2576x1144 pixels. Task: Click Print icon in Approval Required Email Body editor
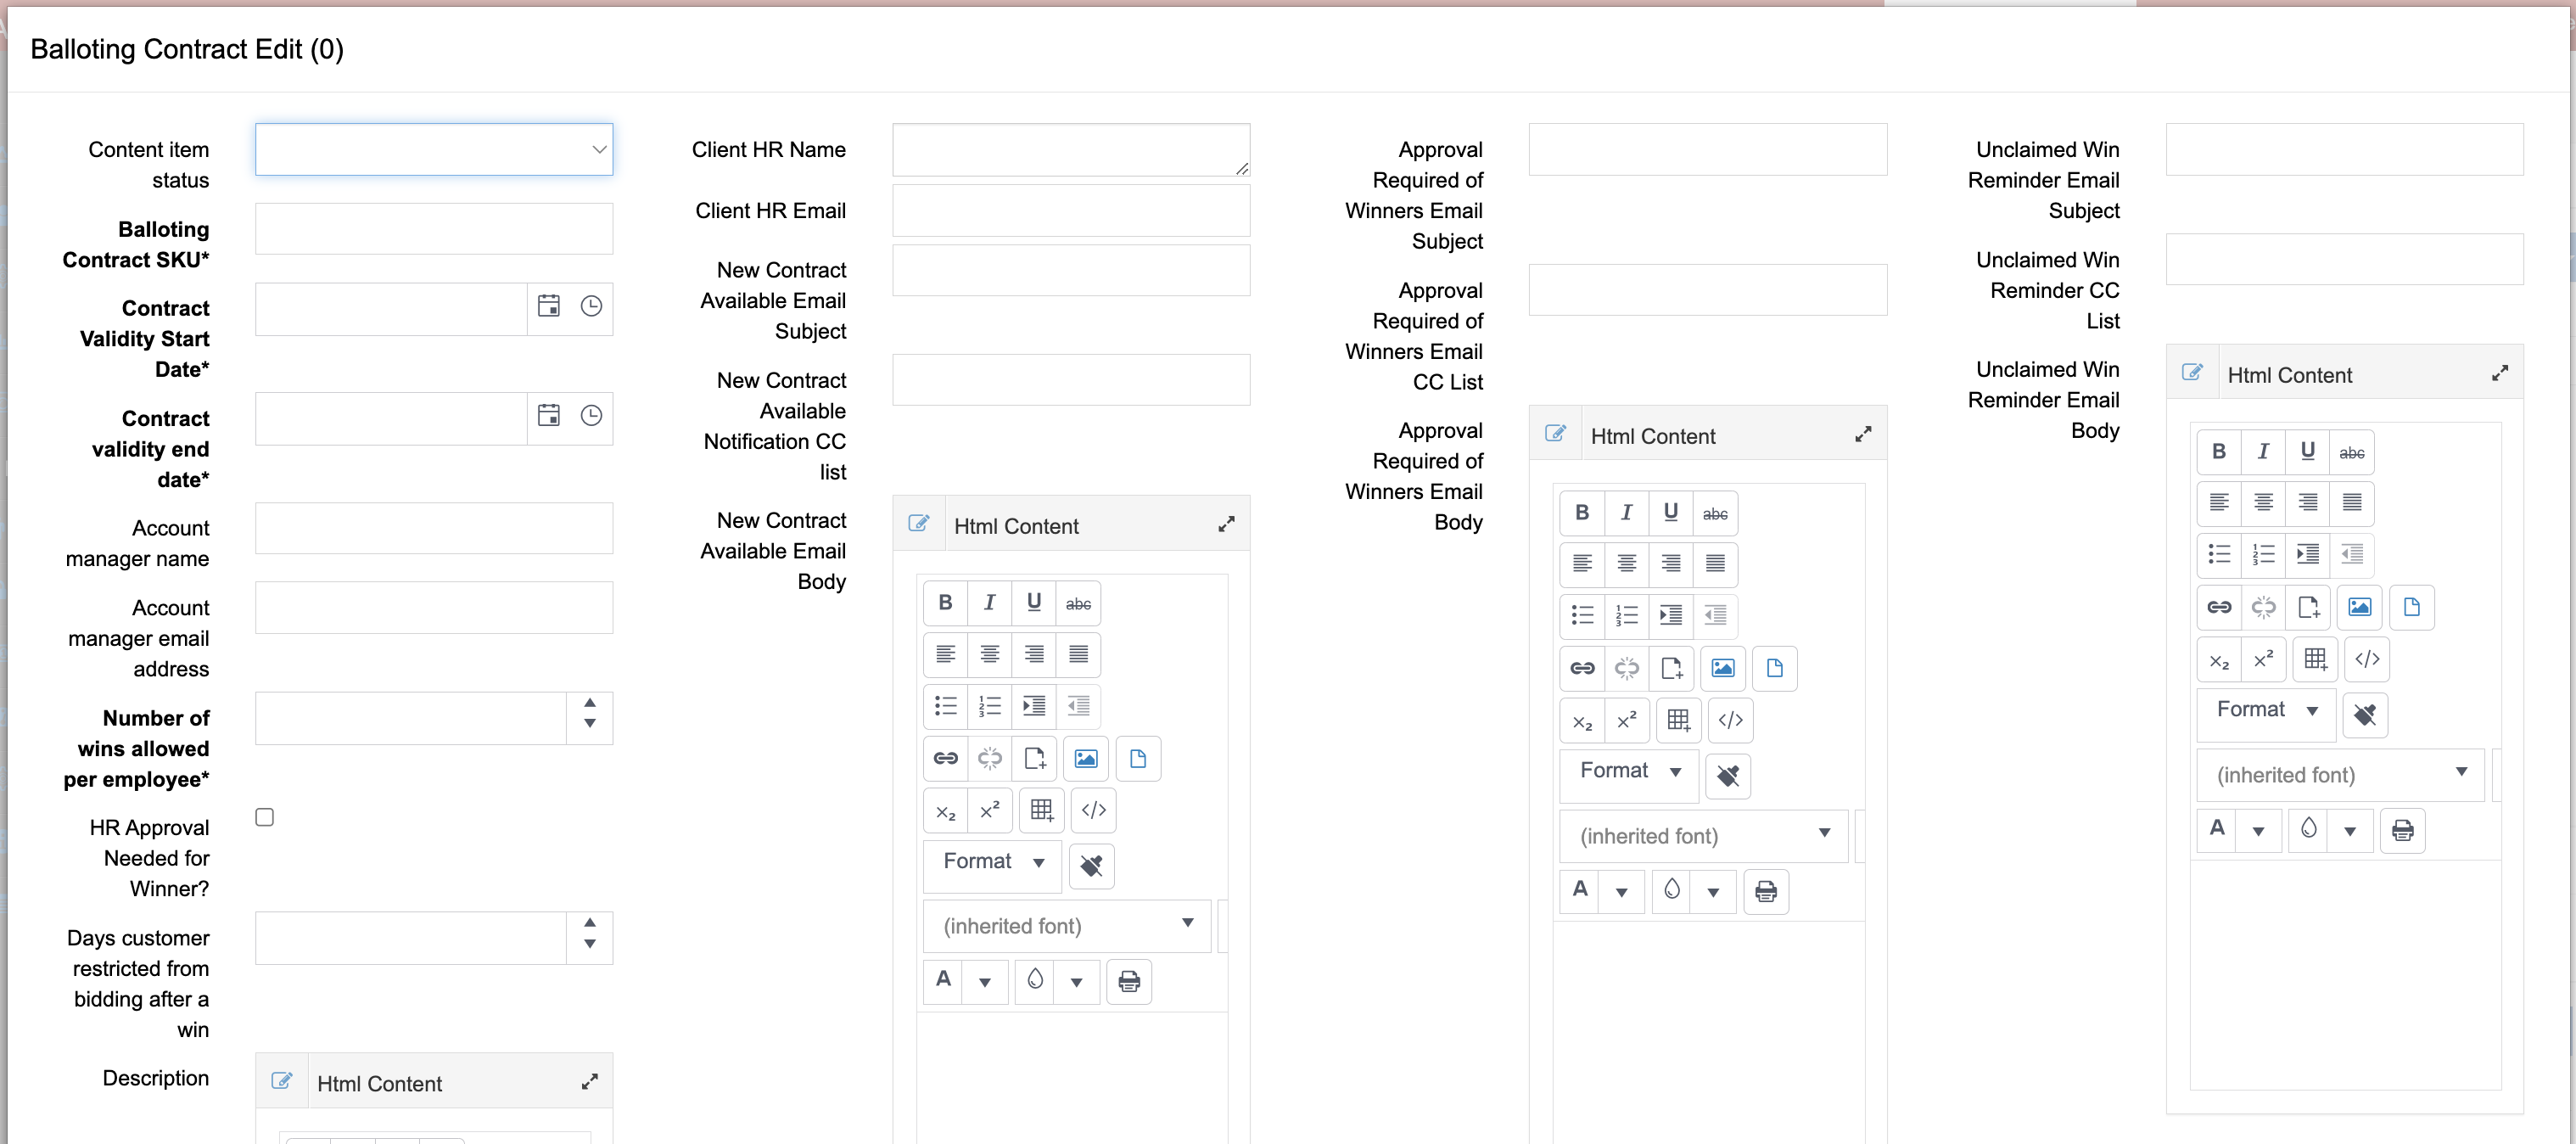coord(1765,891)
